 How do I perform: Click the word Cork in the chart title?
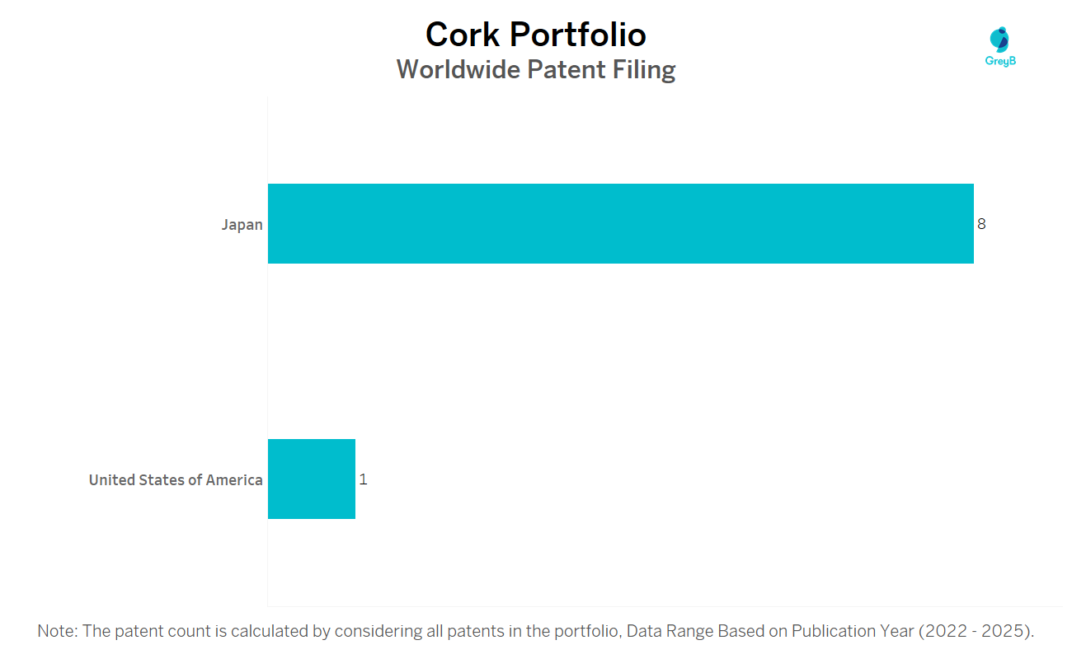click(x=462, y=35)
